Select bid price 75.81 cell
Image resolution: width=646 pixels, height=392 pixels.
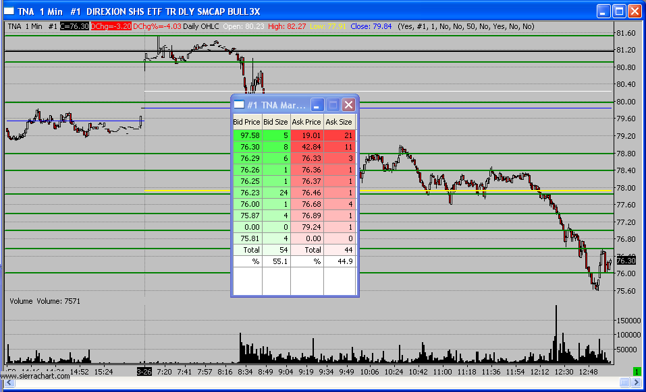[247, 238]
